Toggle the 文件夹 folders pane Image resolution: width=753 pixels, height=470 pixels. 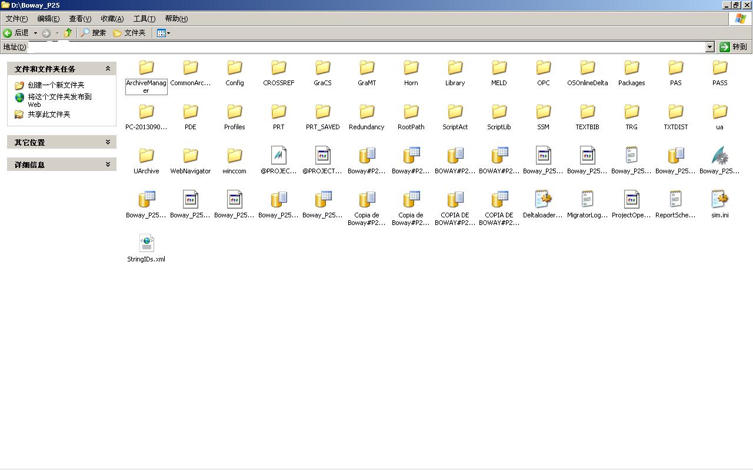pyautogui.click(x=129, y=33)
